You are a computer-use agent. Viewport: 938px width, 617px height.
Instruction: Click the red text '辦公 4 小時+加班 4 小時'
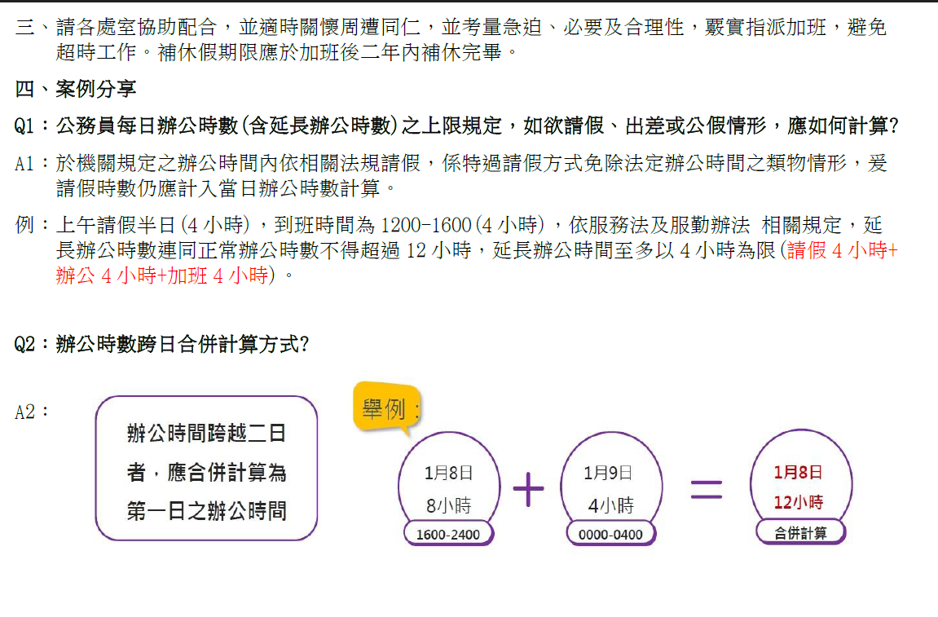tap(162, 275)
